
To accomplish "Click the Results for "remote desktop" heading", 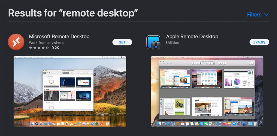I will tap(73, 13).
